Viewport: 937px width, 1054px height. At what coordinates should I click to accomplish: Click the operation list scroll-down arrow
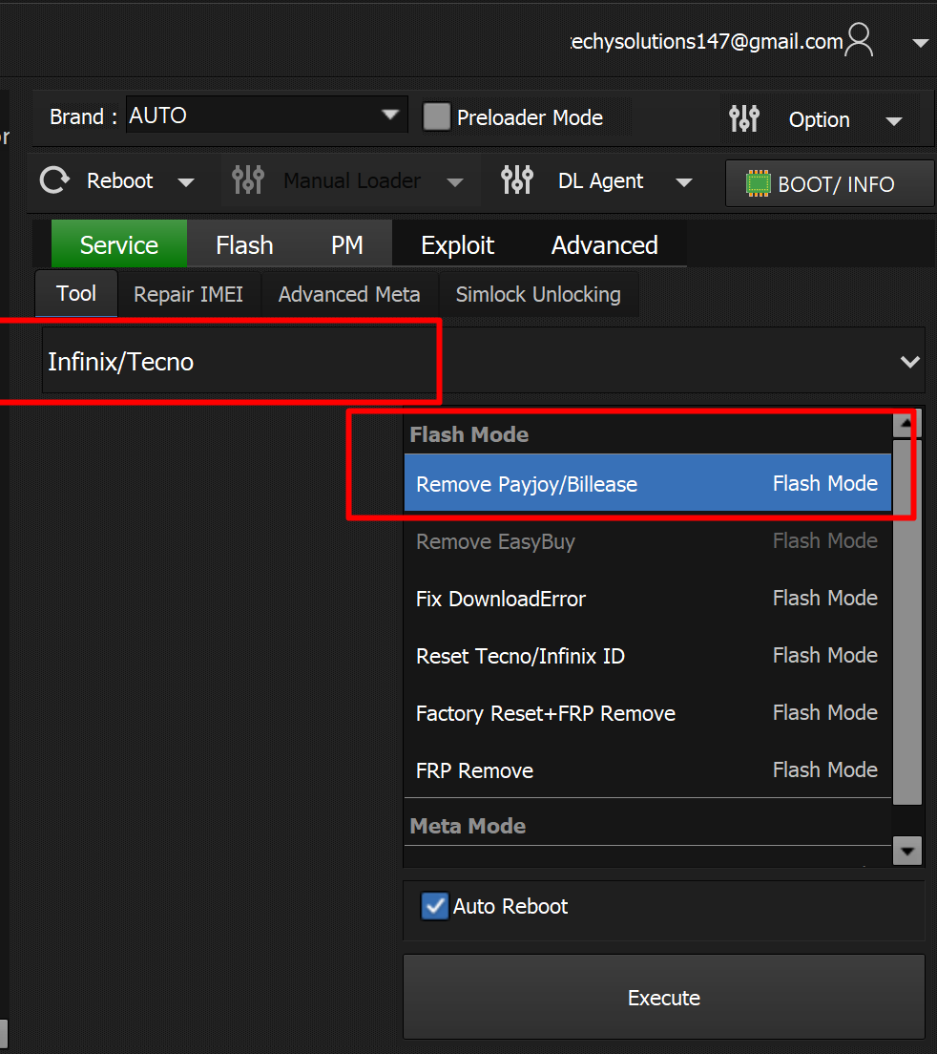[x=907, y=852]
